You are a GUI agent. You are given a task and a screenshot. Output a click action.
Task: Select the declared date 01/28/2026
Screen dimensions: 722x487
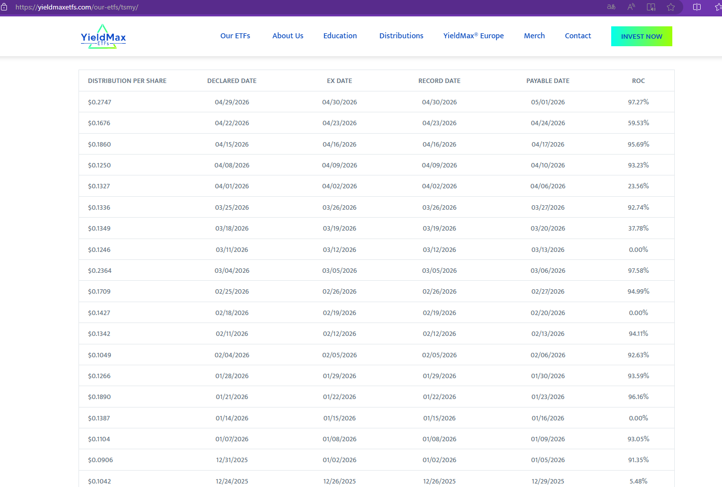coord(232,376)
